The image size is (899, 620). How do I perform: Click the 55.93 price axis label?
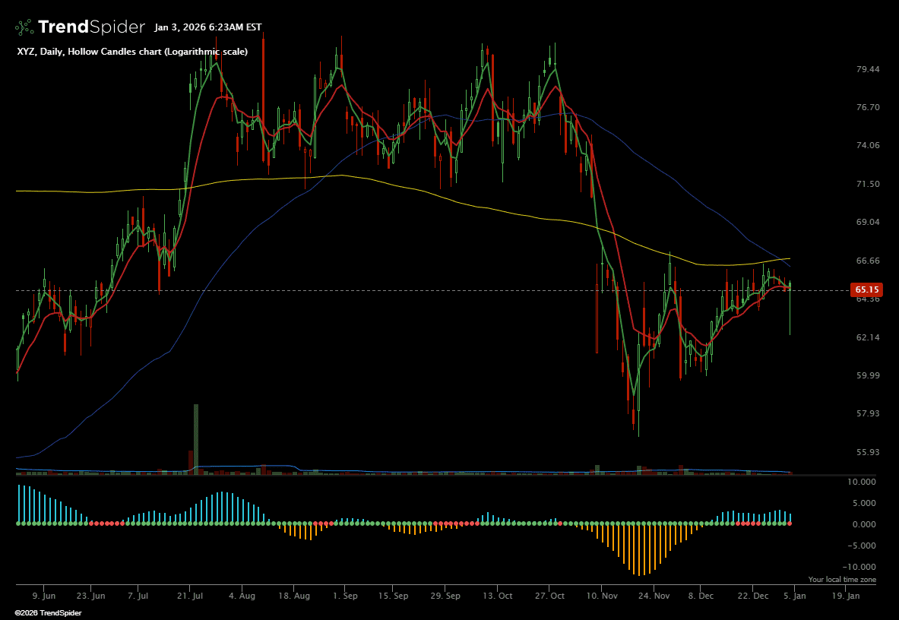(868, 452)
